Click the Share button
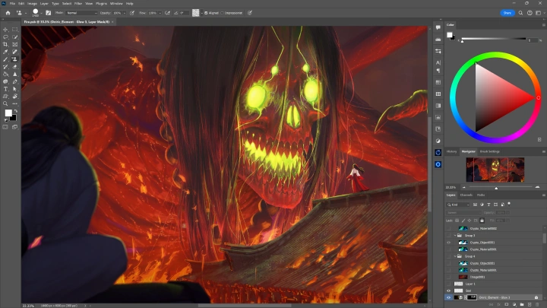The image size is (547, 308). 507,13
